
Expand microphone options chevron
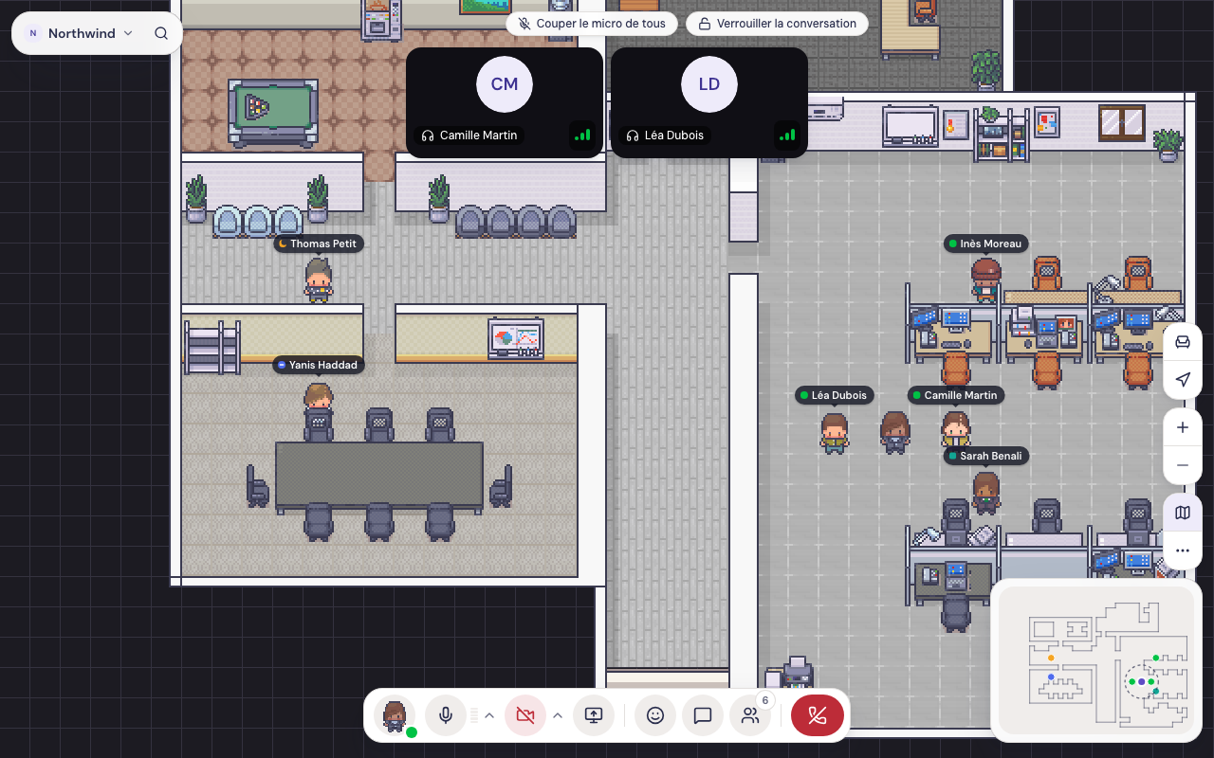tap(489, 715)
